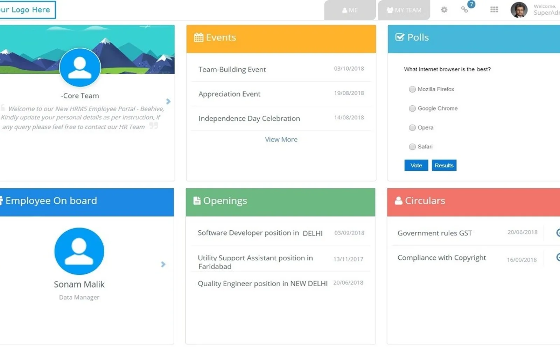Select the Mozilla Firefox poll option
This screenshot has height=350, width=560.
coord(412,89)
